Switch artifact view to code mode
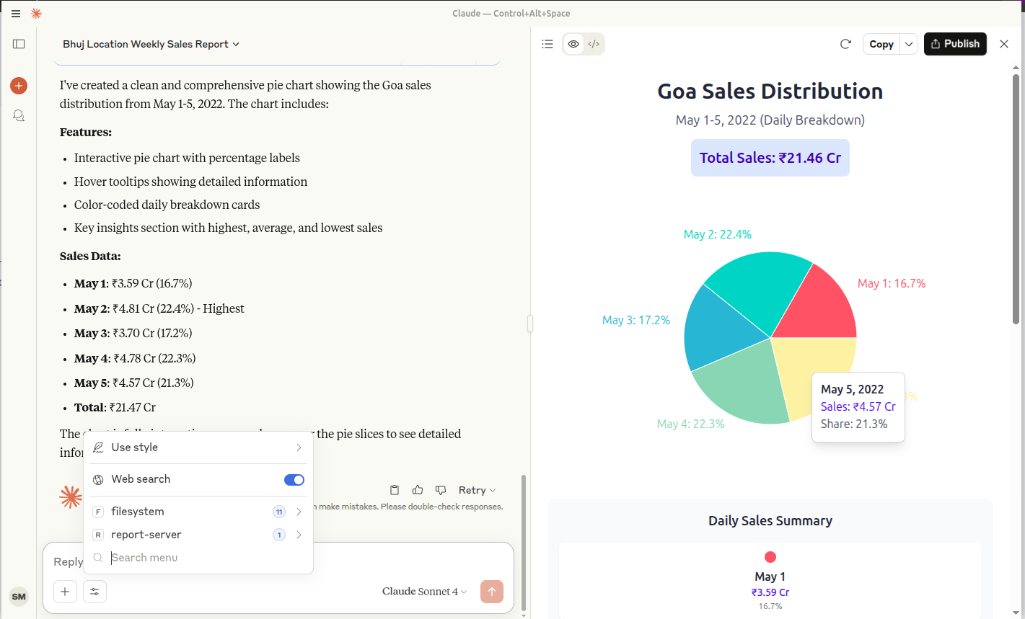 [594, 44]
